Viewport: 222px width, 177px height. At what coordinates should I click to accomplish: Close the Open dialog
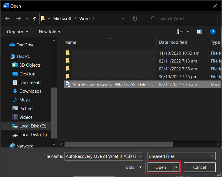(215, 6)
